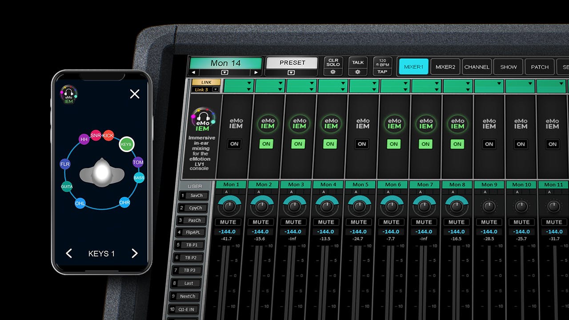This screenshot has width=569, height=320.
Task: Toggle the ON switch for Mon 6 eMo IEM
Action: coord(394,144)
